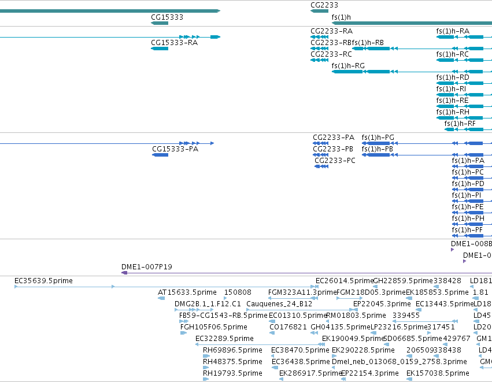Click the fs(1)h-PI protein label
The height and width of the screenshot is (382, 492).
click(466, 195)
